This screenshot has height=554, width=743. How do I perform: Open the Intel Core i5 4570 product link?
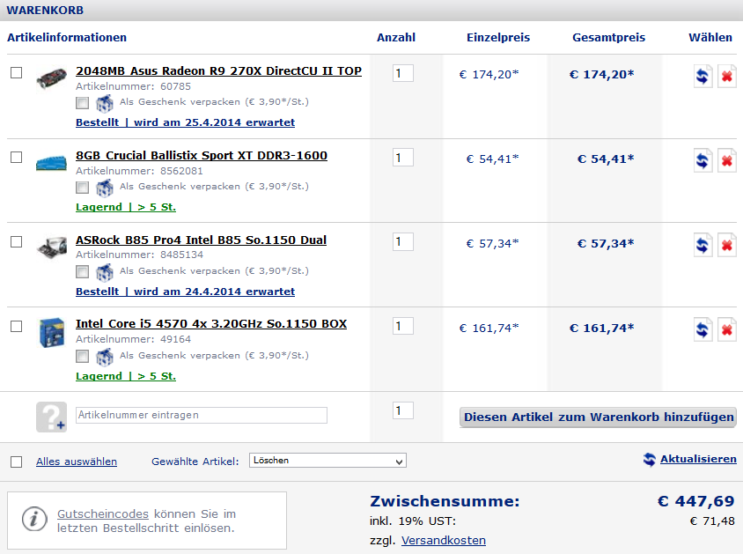211,324
